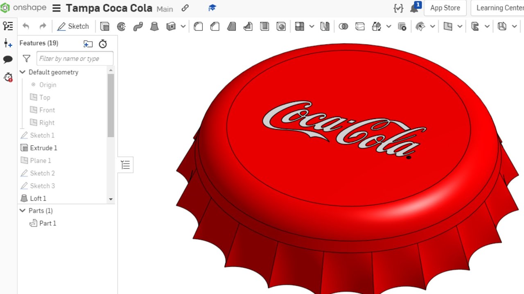Open the App Store
Screen dimensions: 524x294
445,8
